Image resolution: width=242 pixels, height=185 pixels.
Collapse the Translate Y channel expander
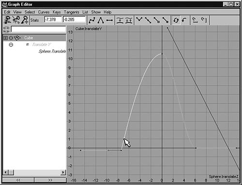coord(11,44)
